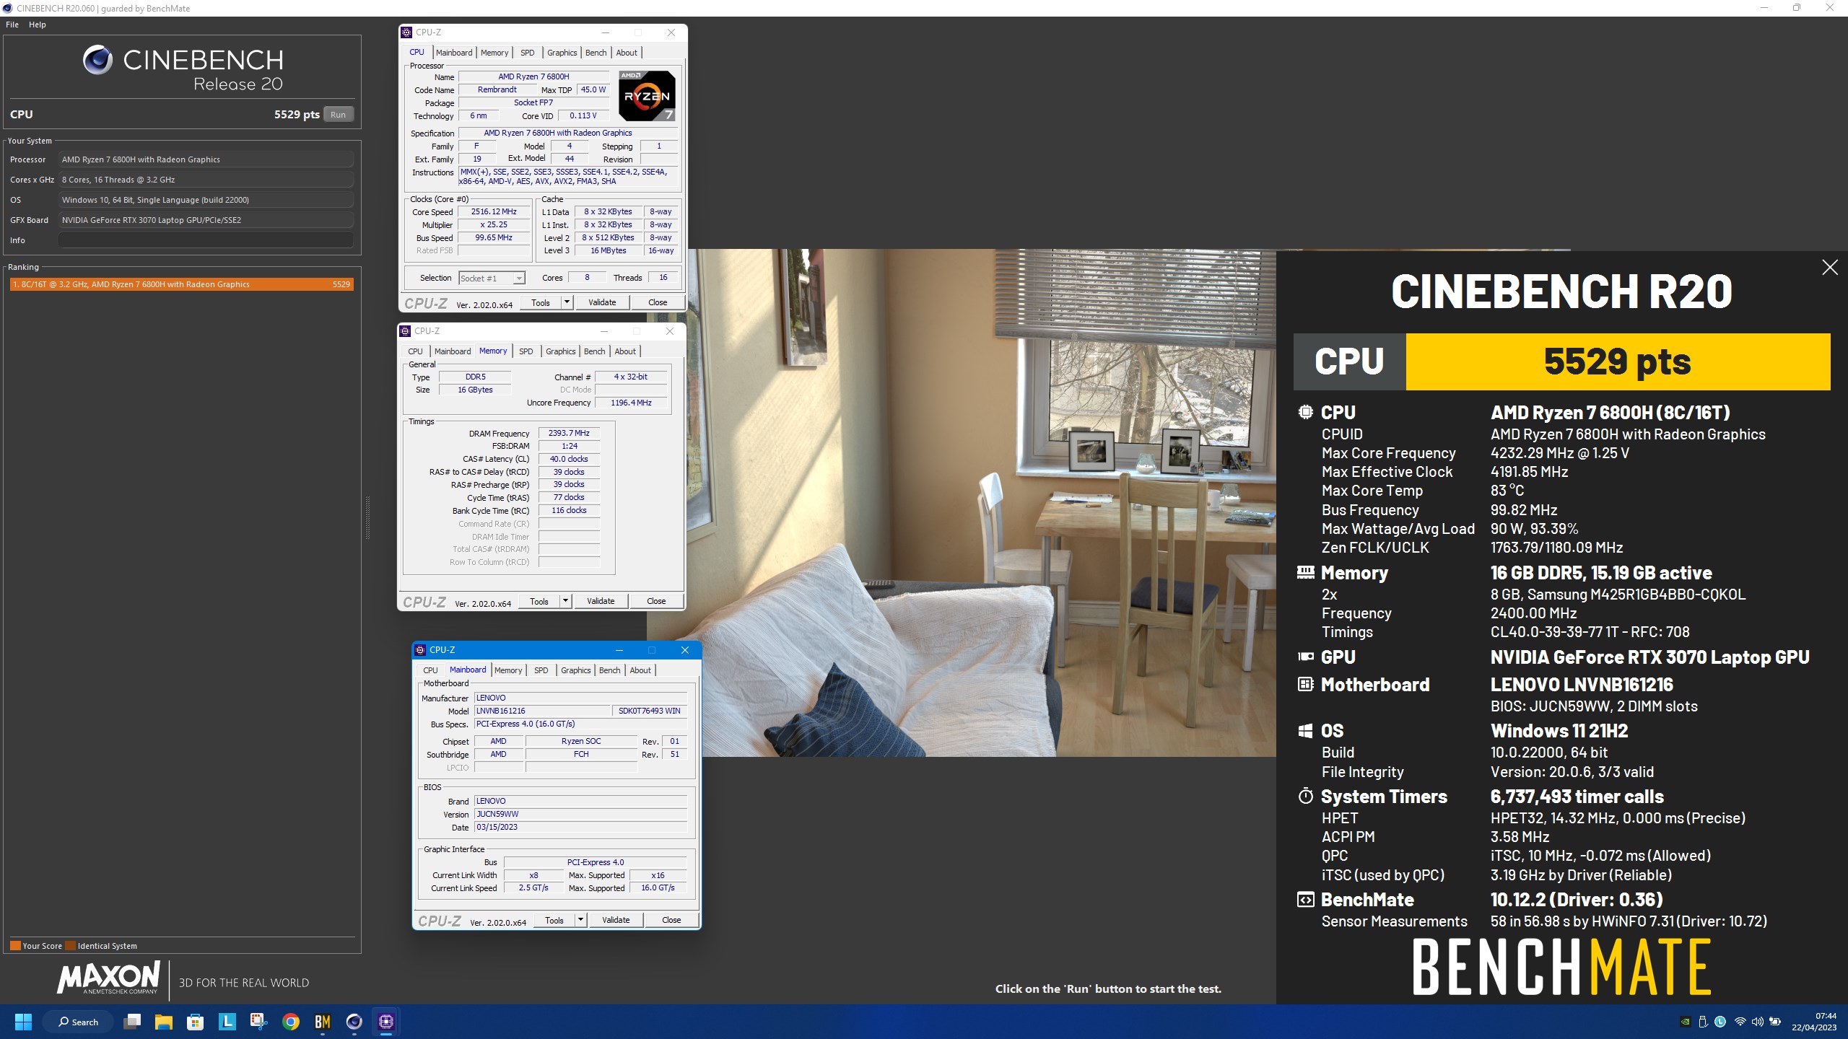1848x1039 pixels.
Task: Click the rendered room scene image
Action: pyautogui.click(x=982, y=503)
